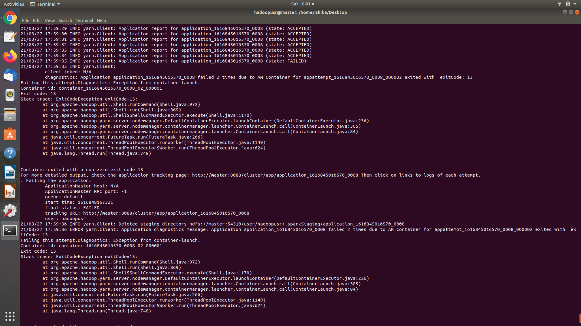Open Firefox from the dock
Viewport: 581px width, 326px height.
[x=10, y=56]
